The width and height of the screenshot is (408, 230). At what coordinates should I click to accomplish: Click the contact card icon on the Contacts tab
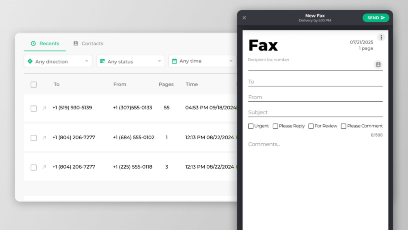click(x=76, y=43)
